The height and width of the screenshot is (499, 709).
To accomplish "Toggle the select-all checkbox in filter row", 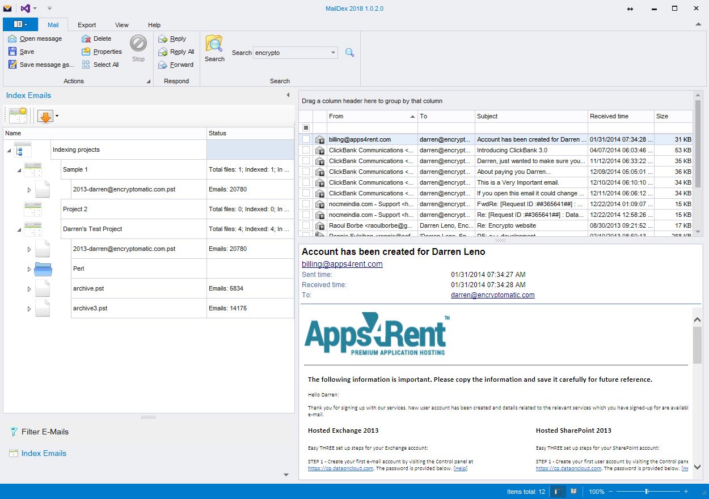I will [306, 128].
